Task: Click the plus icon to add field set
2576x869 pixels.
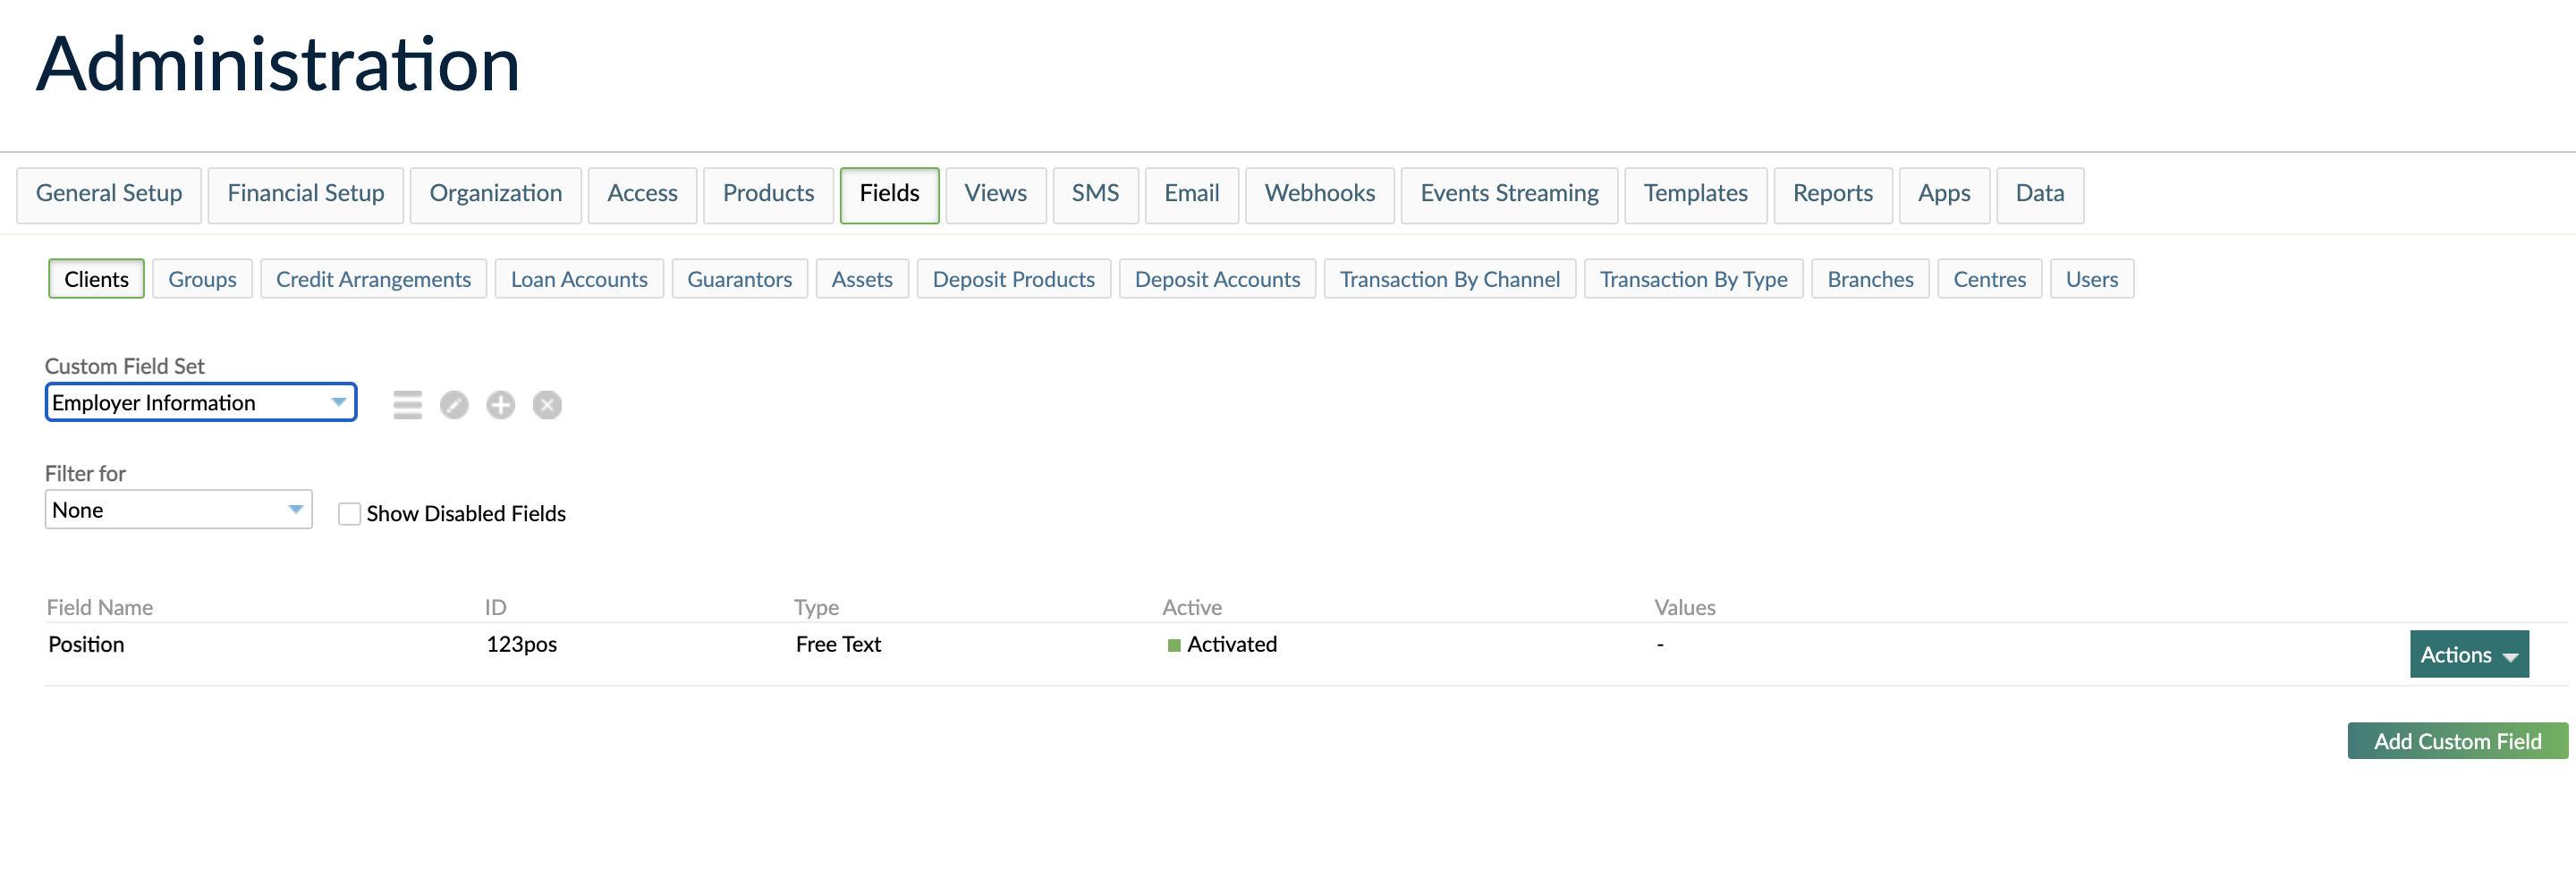Action: 500,404
